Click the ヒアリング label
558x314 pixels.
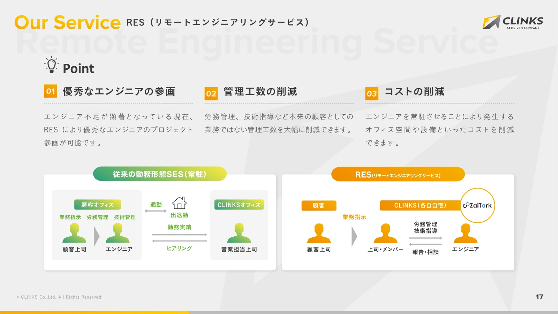click(179, 248)
